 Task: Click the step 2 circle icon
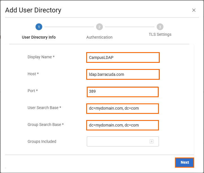pyautogui.click(x=99, y=27)
